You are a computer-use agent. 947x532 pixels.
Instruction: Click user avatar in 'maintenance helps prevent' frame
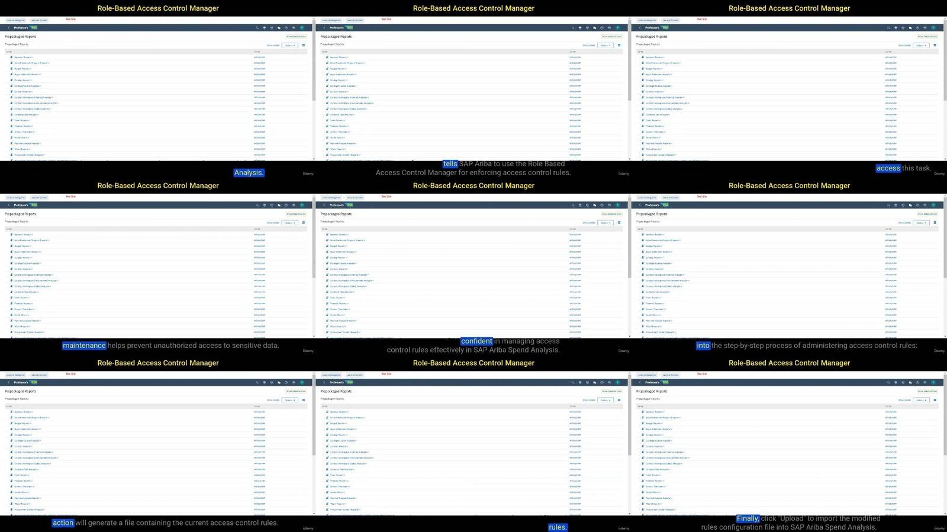(x=302, y=205)
